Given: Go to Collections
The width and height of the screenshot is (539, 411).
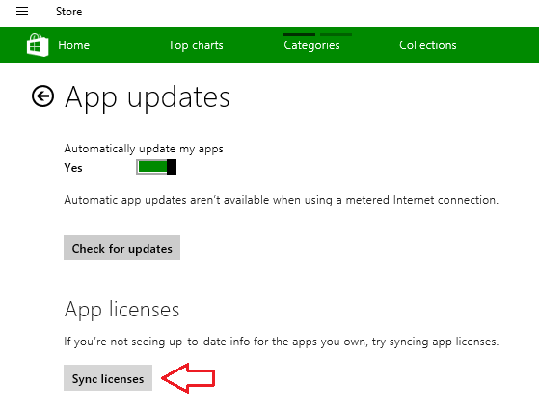Looking at the screenshot, I should coord(427,45).
